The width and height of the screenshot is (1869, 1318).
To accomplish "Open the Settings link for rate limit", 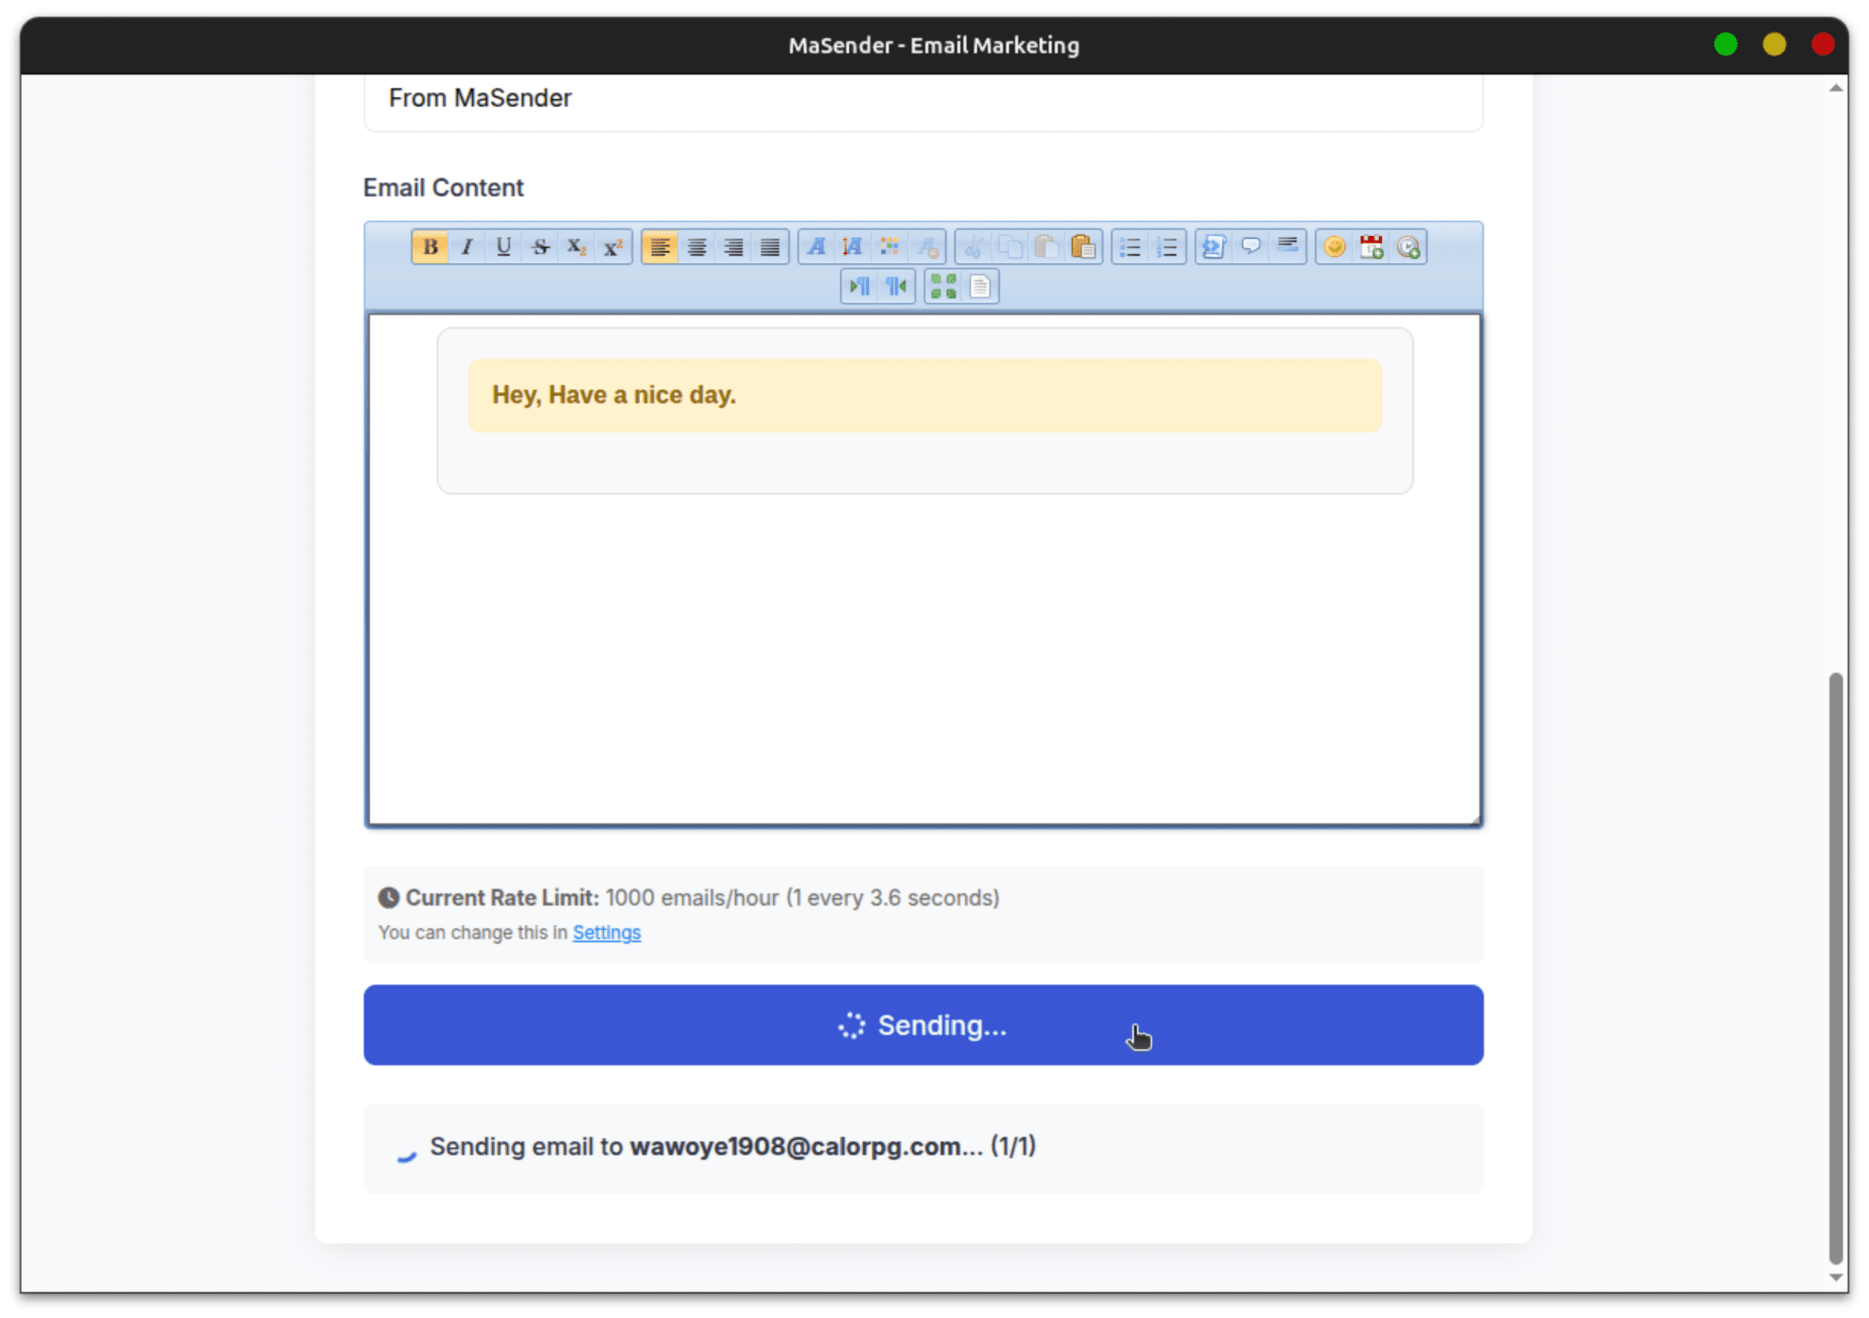I will [607, 933].
